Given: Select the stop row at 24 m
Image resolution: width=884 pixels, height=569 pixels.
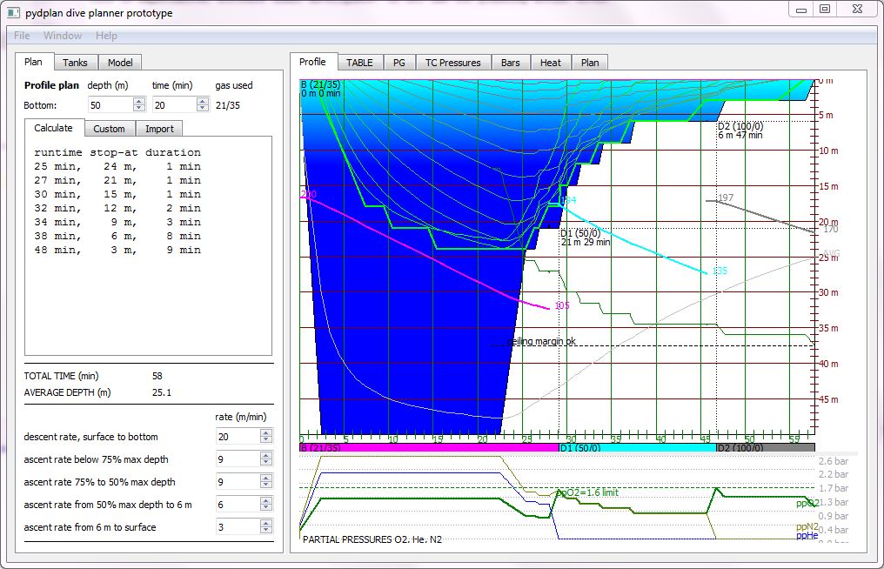Looking at the screenshot, I should [x=117, y=166].
